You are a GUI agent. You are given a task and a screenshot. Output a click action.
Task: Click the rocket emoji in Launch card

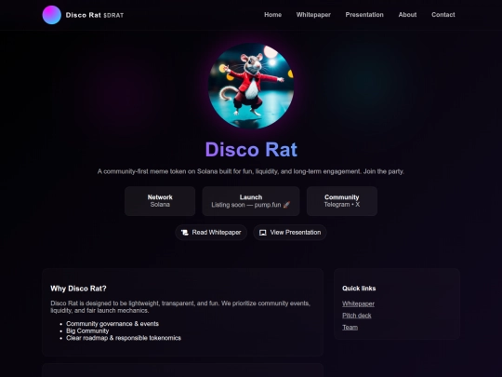coord(287,205)
